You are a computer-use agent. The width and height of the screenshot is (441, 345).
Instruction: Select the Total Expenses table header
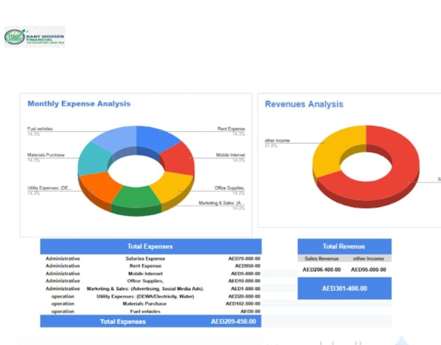150,247
